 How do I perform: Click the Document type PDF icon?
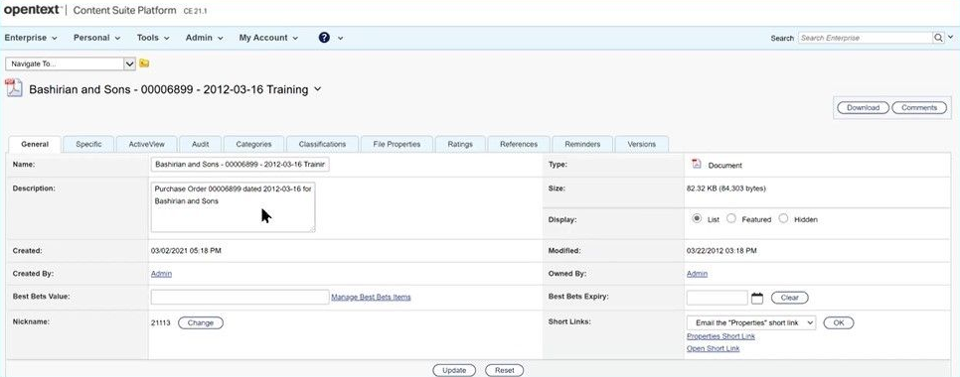696,164
